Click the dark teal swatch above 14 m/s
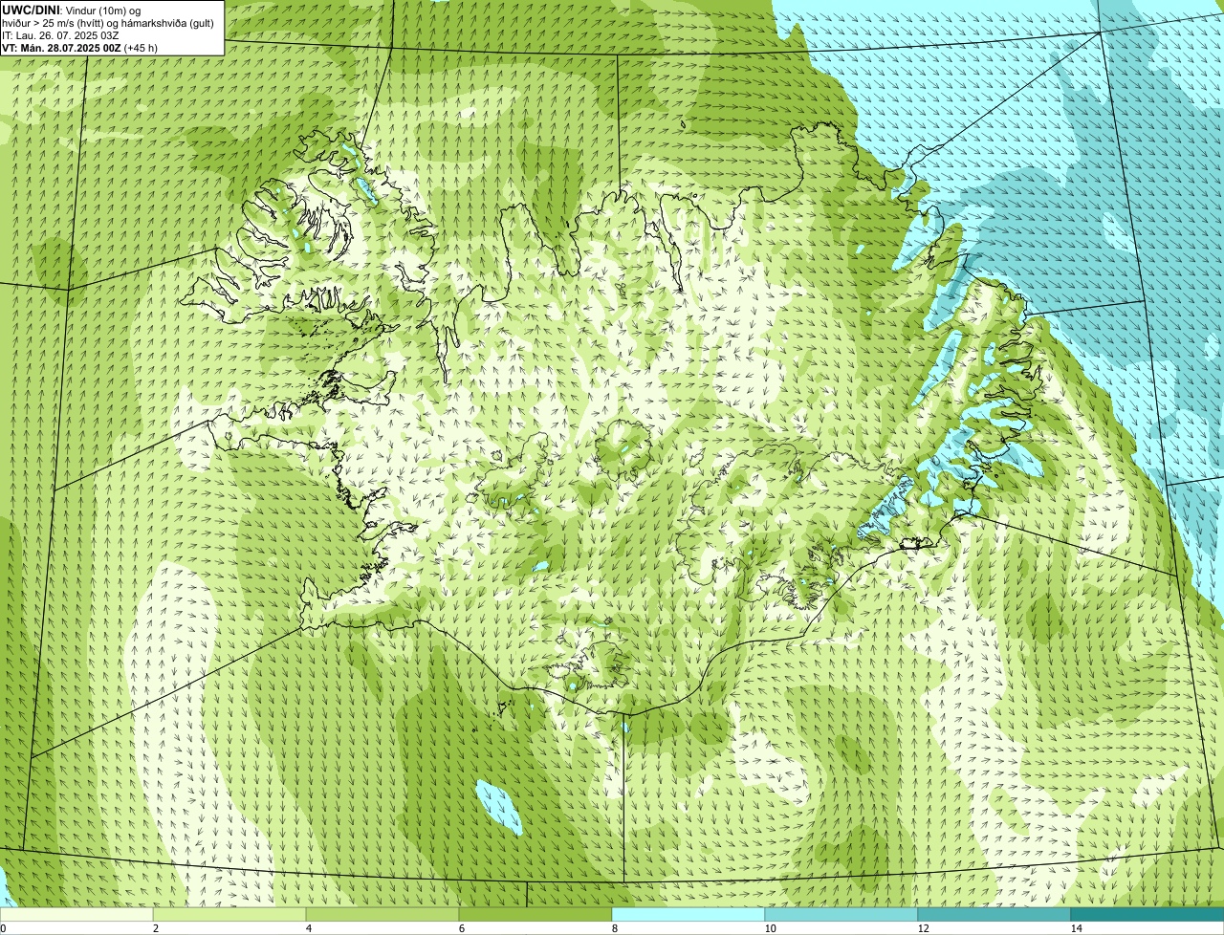This screenshot has width=1224, height=935. point(1147,914)
